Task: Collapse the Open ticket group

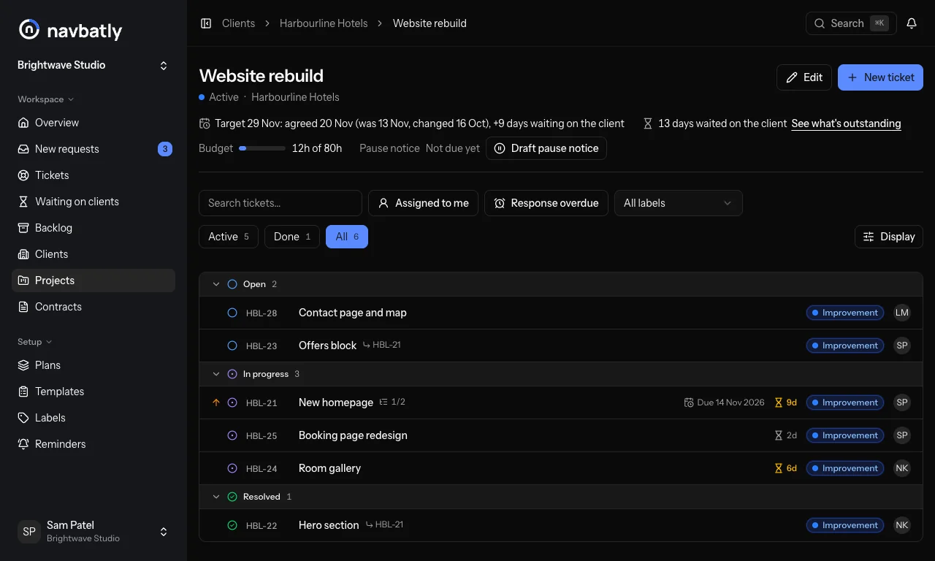Action: coord(215,284)
